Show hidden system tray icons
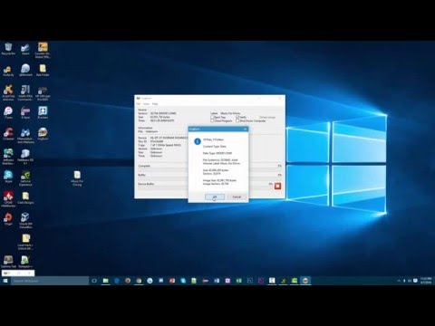This screenshot has height=326, width=435. [399, 281]
